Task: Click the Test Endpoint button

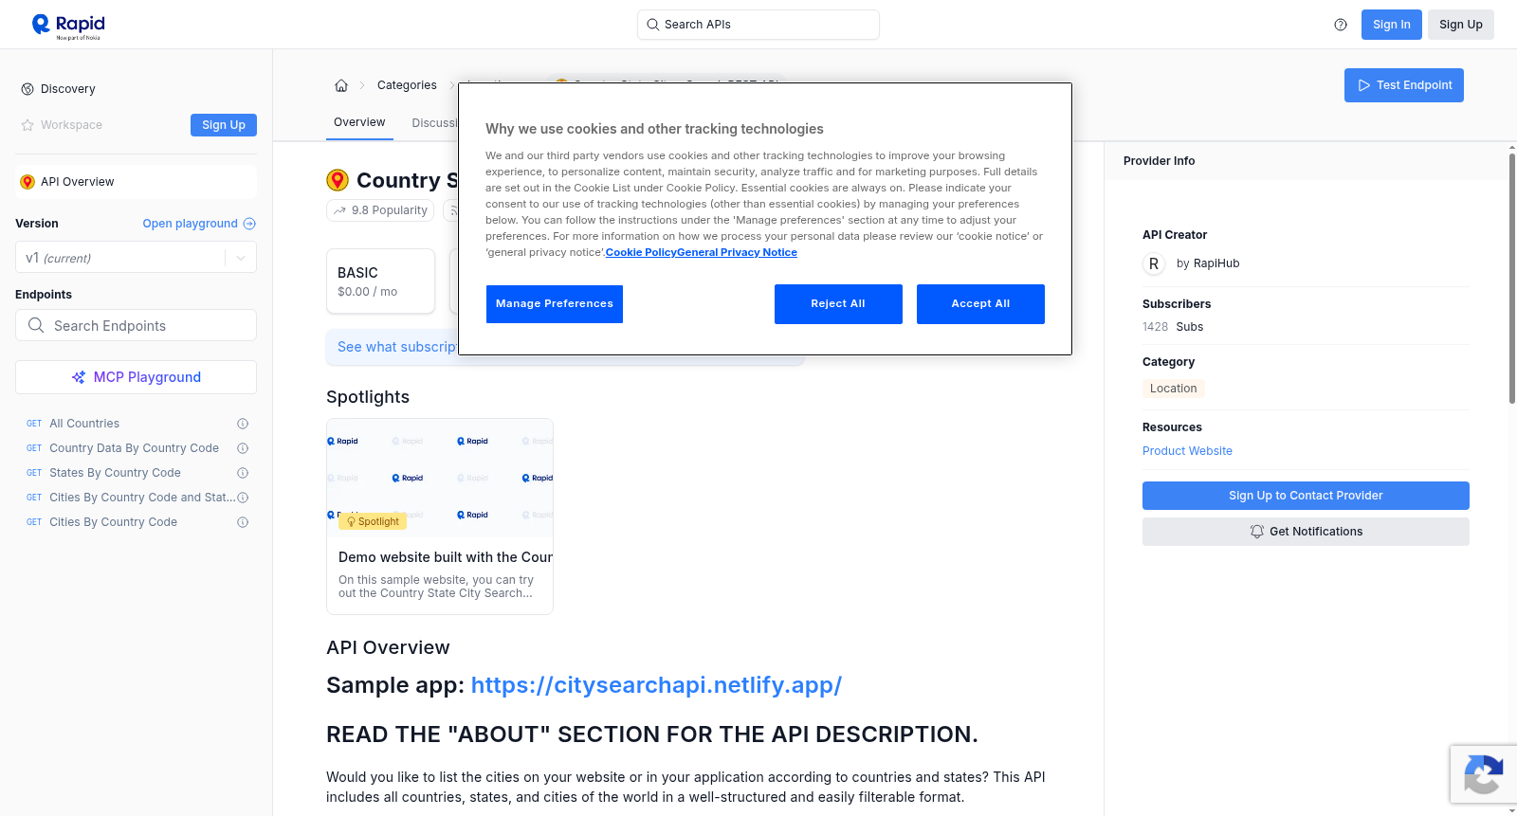Action: pyautogui.click(x=1403, y=85)
